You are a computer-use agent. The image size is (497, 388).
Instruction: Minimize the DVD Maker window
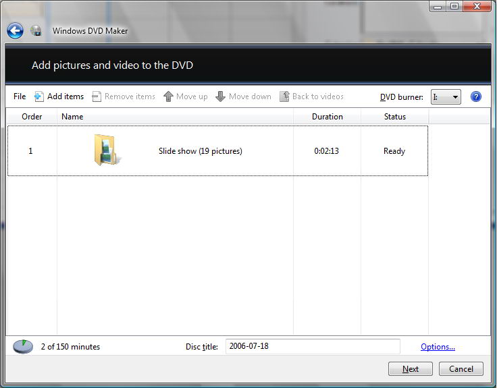click(438, 6)
